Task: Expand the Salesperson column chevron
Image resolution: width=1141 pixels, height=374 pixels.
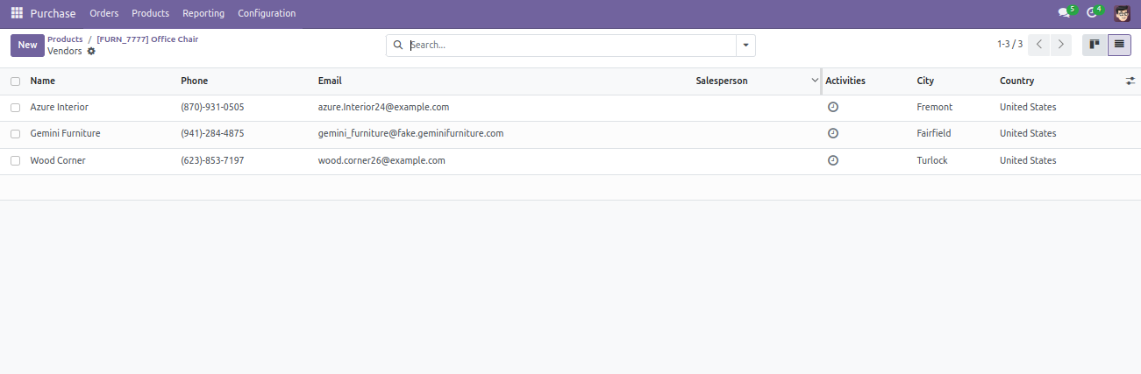Action: tap(815, 81)
